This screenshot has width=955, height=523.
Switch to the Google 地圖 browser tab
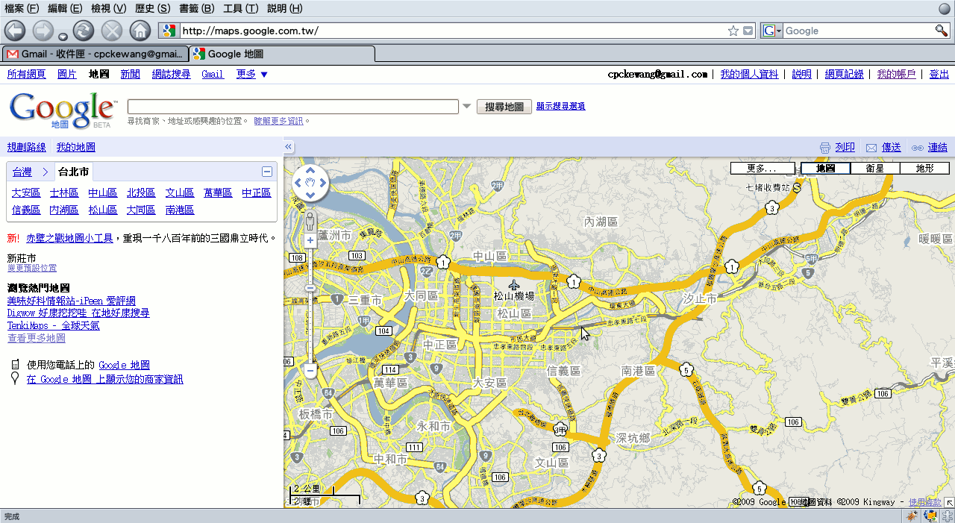281,54
